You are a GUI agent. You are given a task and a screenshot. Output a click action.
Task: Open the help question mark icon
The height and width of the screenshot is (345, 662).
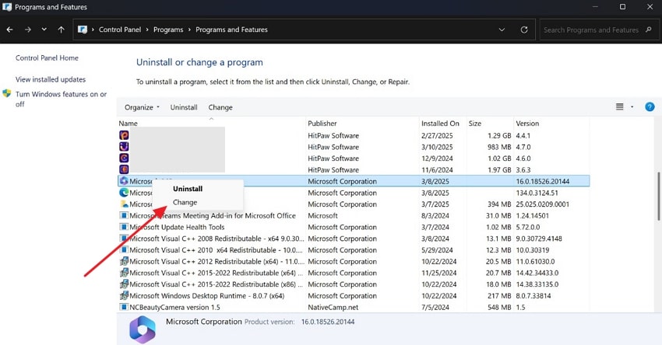click(x=650, y=106)
